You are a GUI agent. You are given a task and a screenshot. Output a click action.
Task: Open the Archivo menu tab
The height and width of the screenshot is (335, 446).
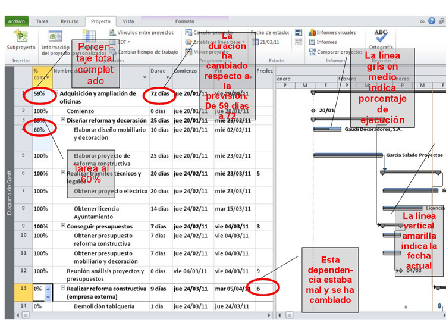point(17,21)
